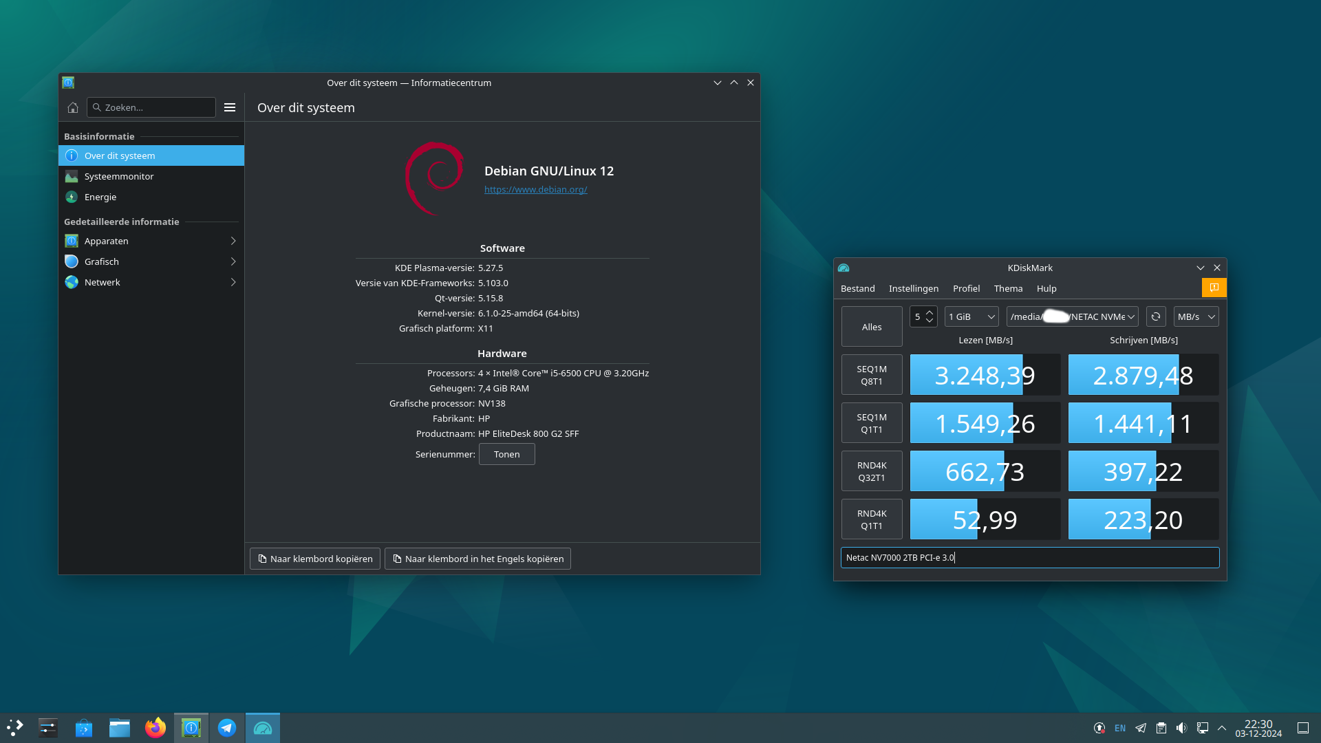Click Naar klembord kopiëren button
Screen dimensions: 1321x743
315,559
